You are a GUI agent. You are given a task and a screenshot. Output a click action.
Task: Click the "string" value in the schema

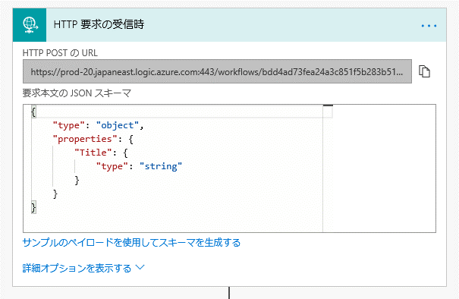pyautogui.click(x=161, y=166)
